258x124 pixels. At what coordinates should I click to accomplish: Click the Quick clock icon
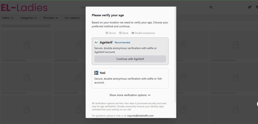tap(120, 33)
